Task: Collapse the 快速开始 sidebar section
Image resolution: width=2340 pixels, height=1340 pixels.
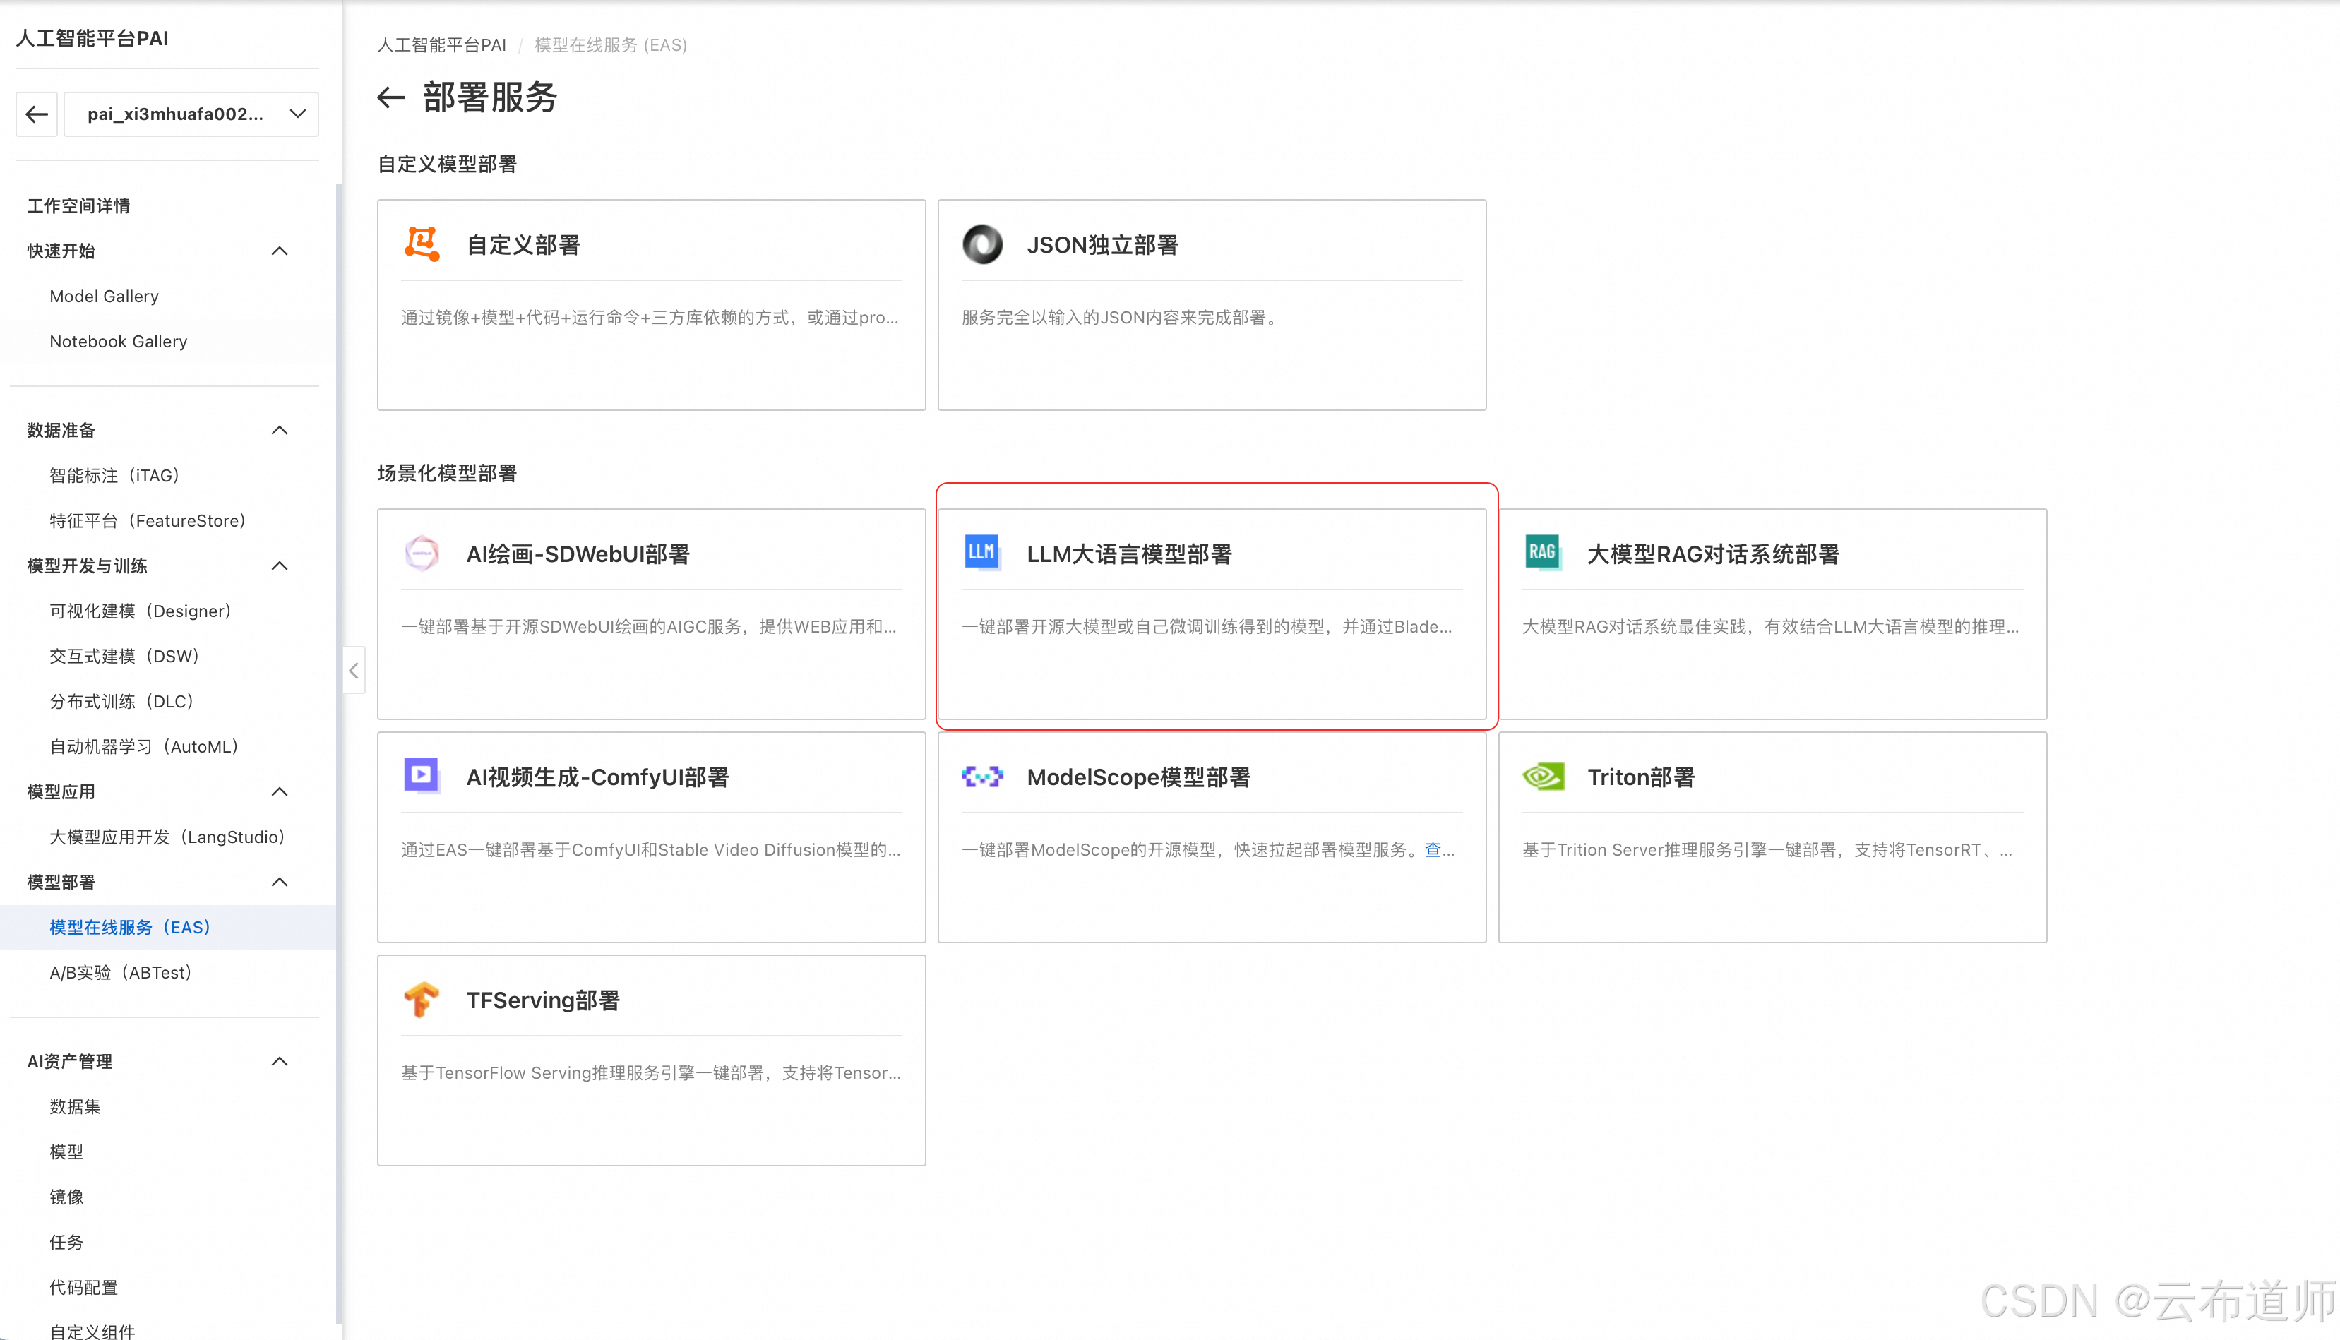Action: point(280,251)
